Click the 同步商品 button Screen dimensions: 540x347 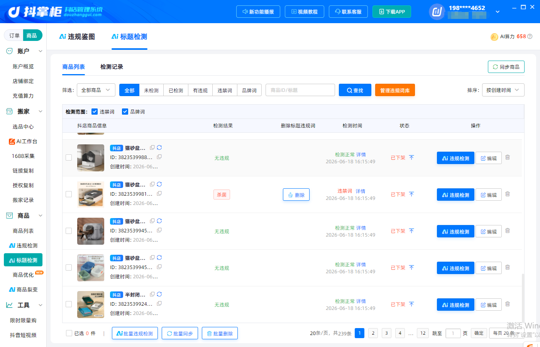click(506, 67)
